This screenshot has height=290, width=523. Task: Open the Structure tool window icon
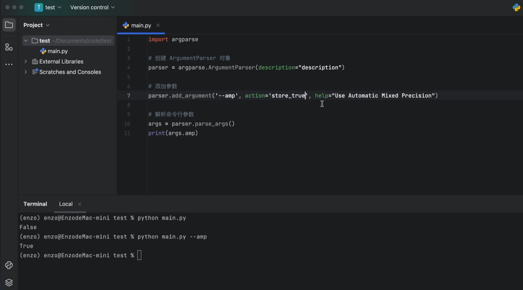click(x=9, y=47)
